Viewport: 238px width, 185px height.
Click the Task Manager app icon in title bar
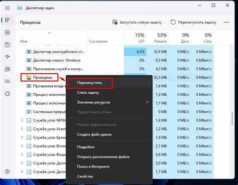20,8
